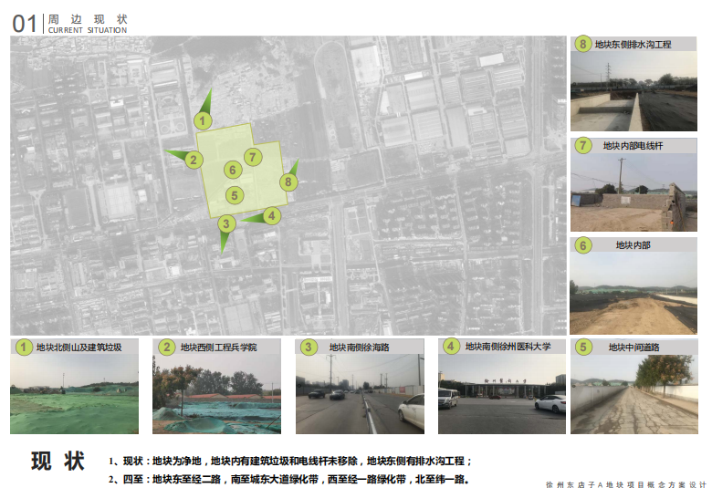Click number badge 8 beside 地块东侧排水沟工程

(x=582, y=45)
